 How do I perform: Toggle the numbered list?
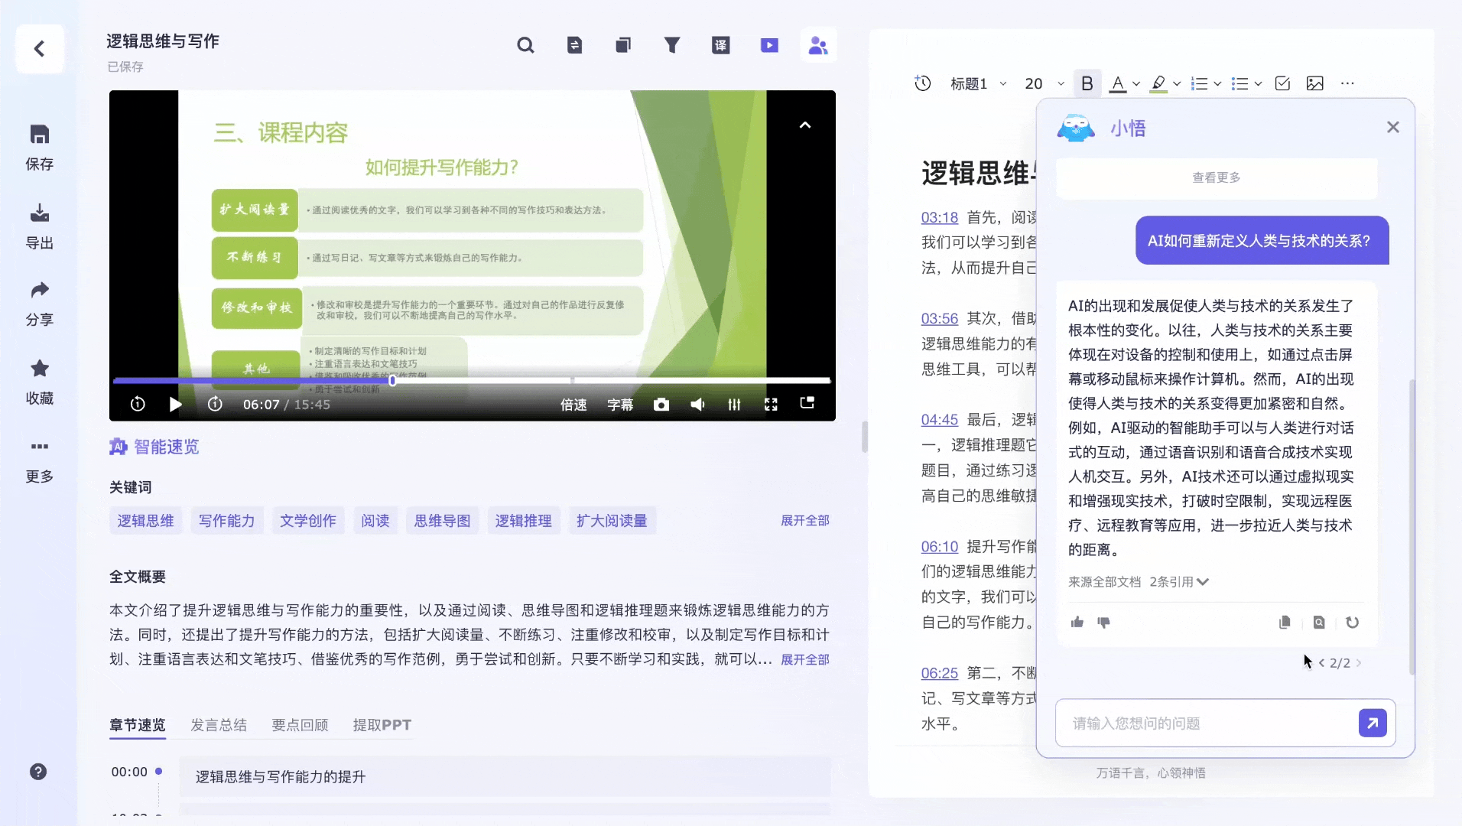[1199, 83]
